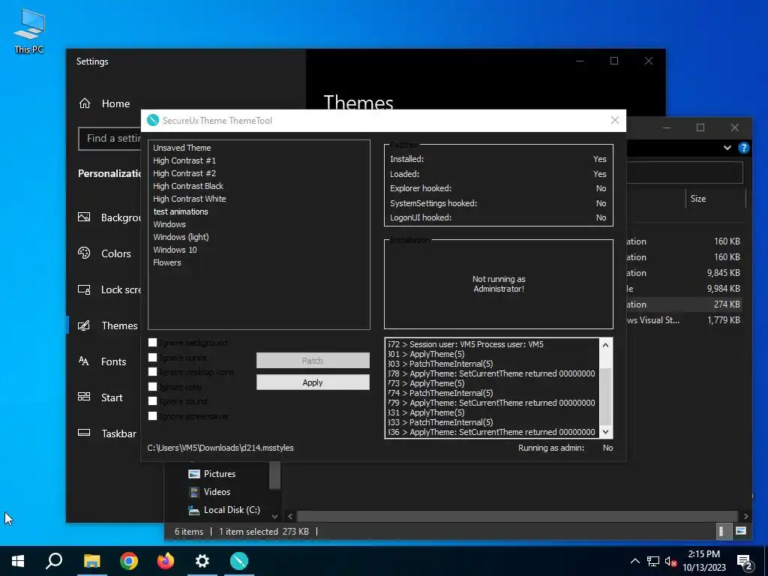Select the test animations theme

pyautogui.click(x=181, y=211)
